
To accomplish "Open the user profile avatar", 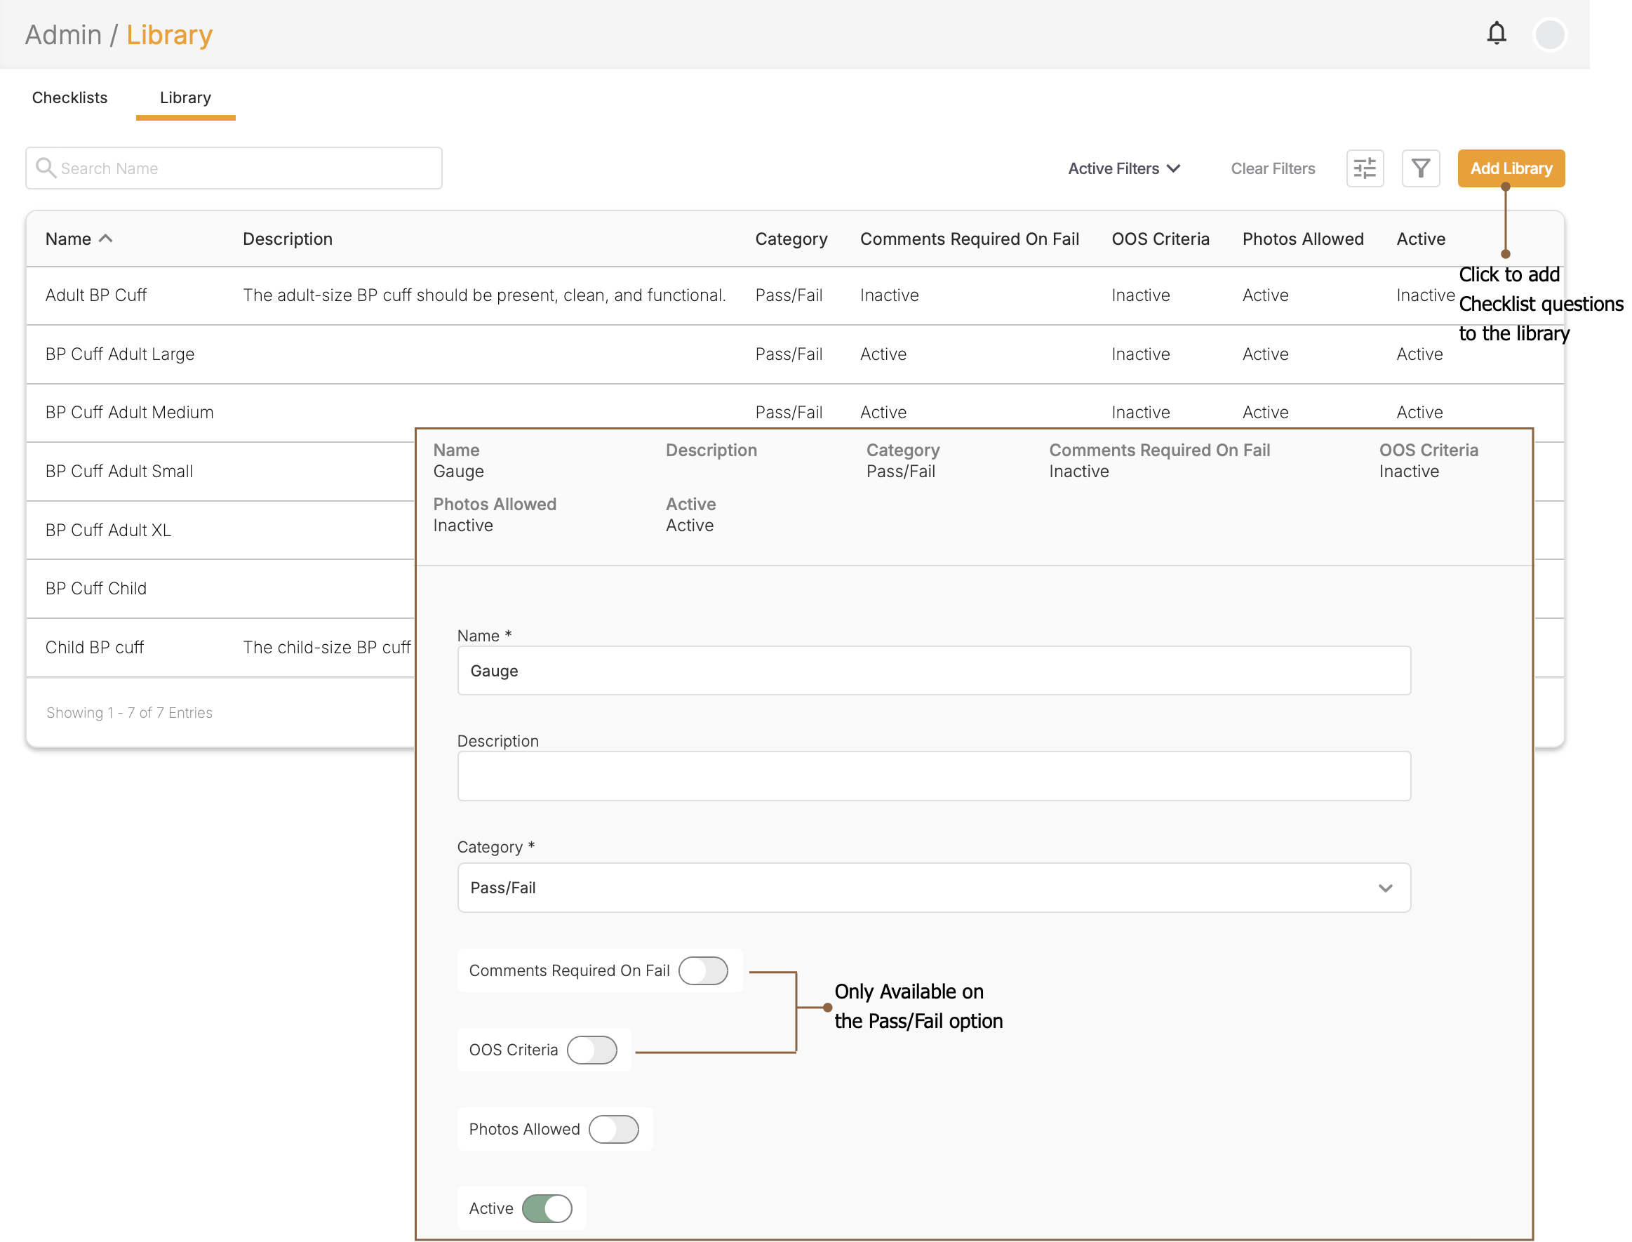I will click(1549, 34).
